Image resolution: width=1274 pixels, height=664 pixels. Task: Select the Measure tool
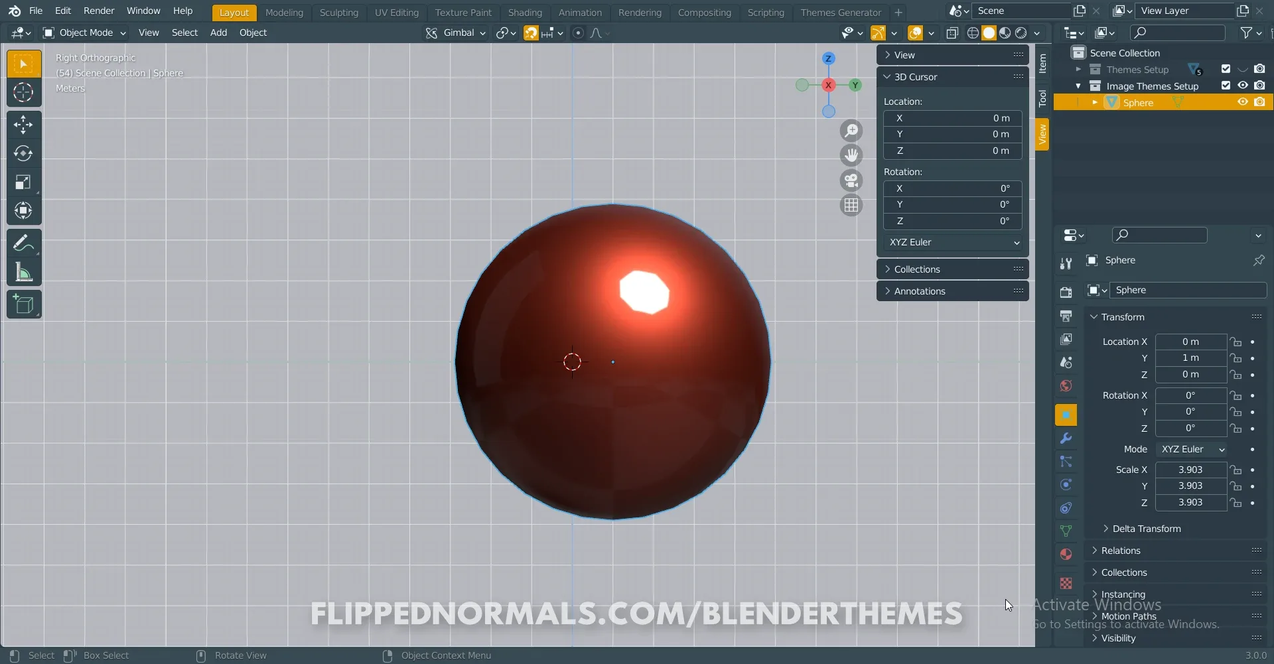point(24,272)
